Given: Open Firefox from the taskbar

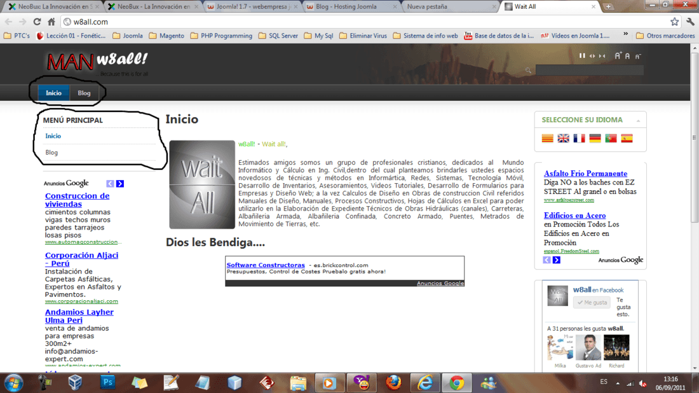Looking at the screenshot, I should 393,383.
